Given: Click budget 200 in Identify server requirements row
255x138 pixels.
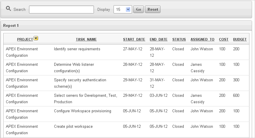Looking at the screenshot, I should click(x=236, y=49).
